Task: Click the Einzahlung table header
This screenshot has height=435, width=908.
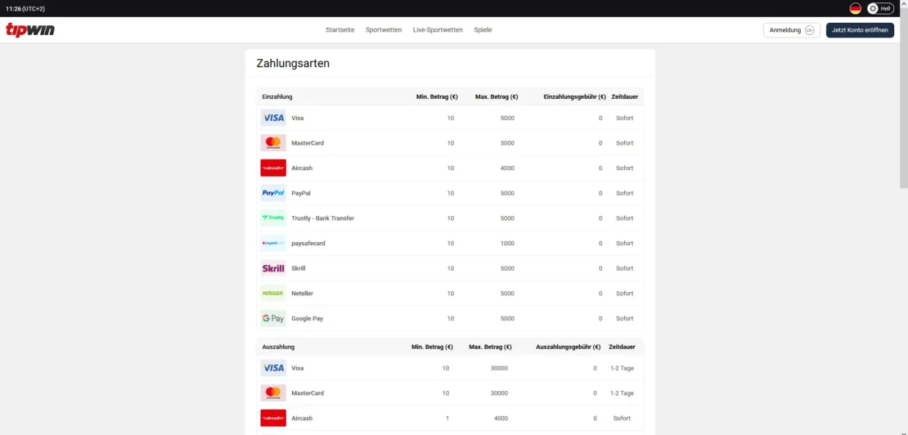Action: [x=277, y=96]
